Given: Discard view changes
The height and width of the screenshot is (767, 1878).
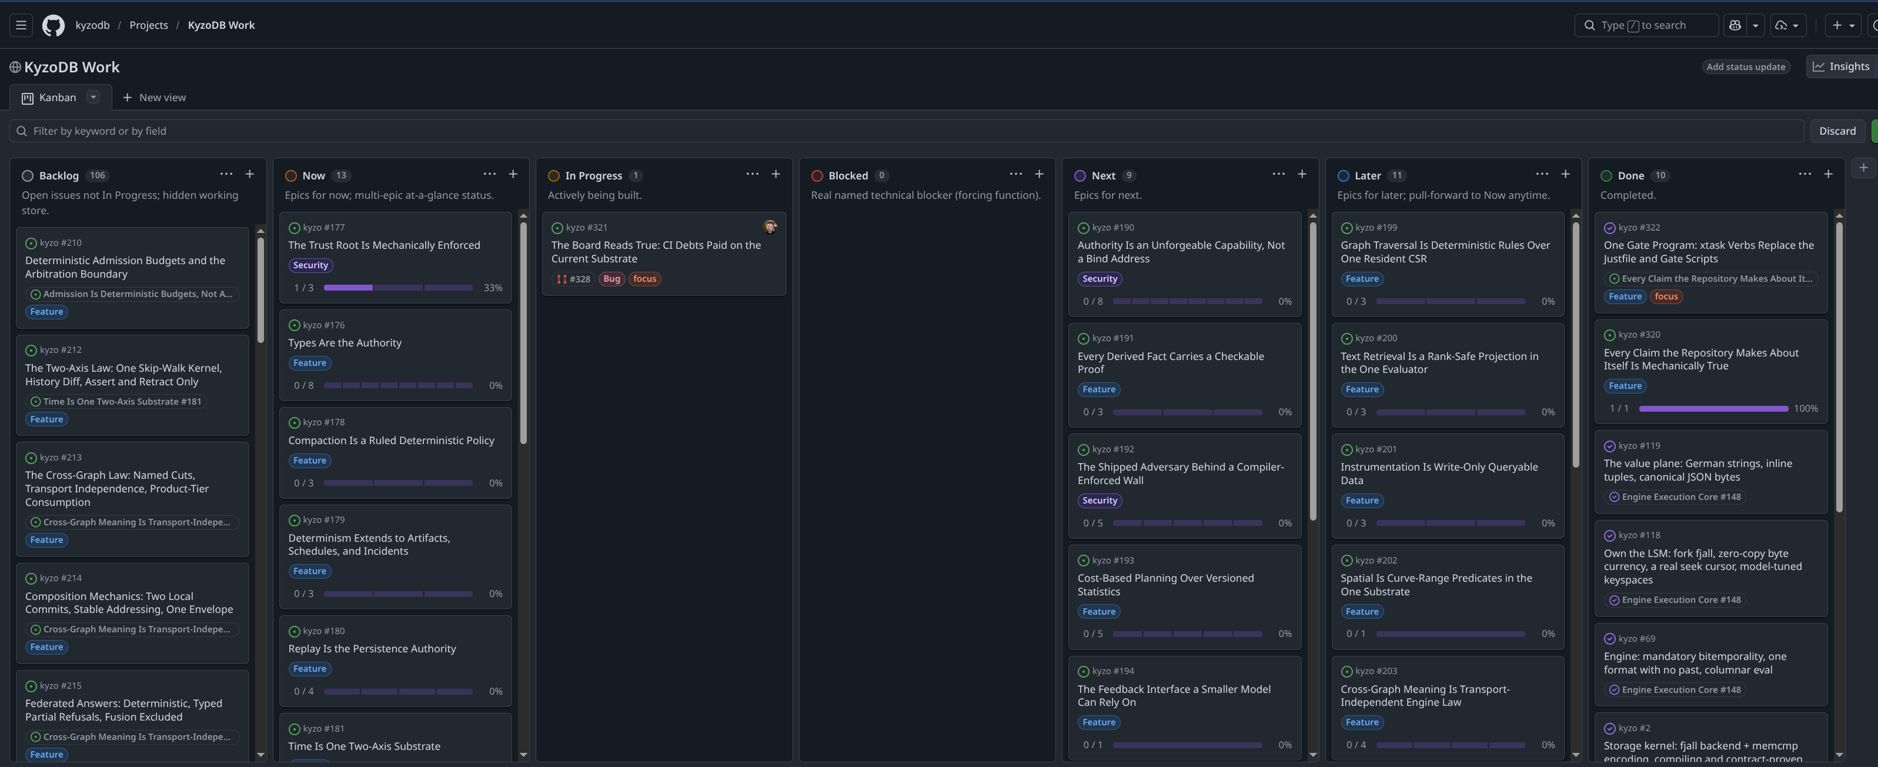Looking at the screenshot, I should click(1837, 131).
